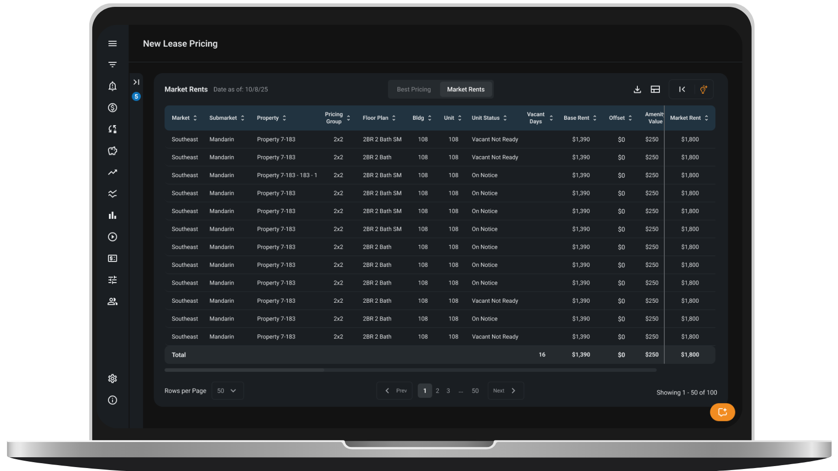
Task: Expand the collapsed secondary sidebar
Action: click(x=136, y=82)
